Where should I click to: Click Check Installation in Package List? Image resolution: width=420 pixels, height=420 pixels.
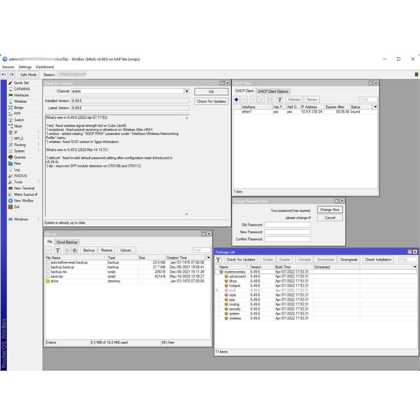point(378,259)
